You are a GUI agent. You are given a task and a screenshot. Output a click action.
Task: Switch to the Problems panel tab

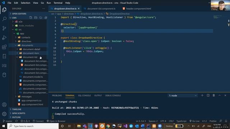[x=57, y=95]
